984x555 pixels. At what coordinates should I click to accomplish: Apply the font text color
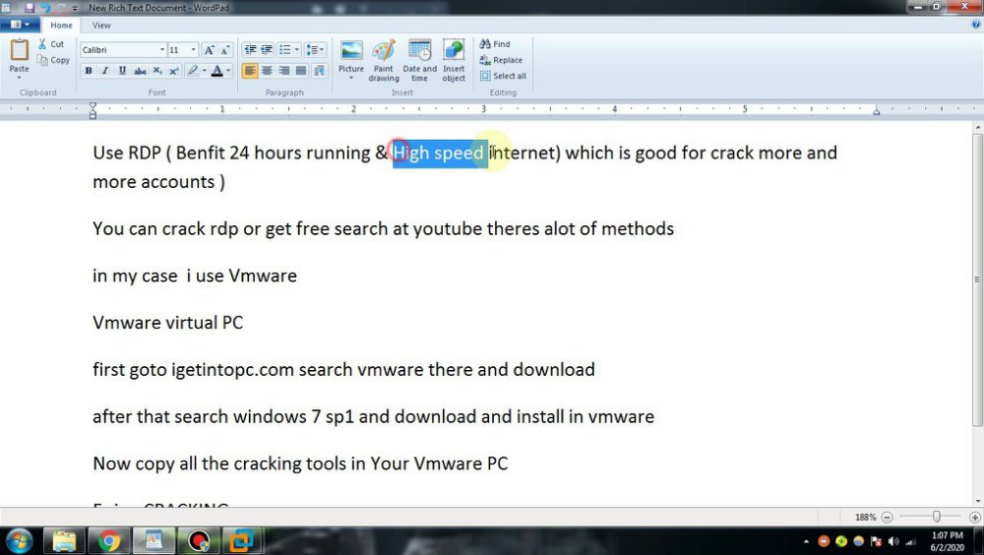217,70
